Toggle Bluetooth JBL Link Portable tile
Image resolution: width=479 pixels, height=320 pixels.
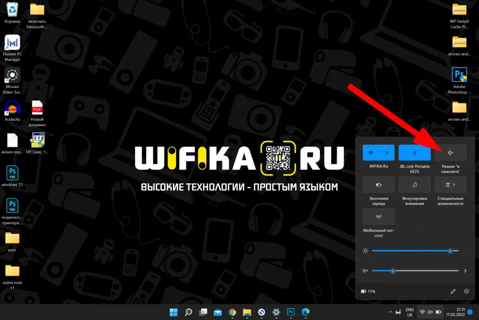click(x=414, y=153)
